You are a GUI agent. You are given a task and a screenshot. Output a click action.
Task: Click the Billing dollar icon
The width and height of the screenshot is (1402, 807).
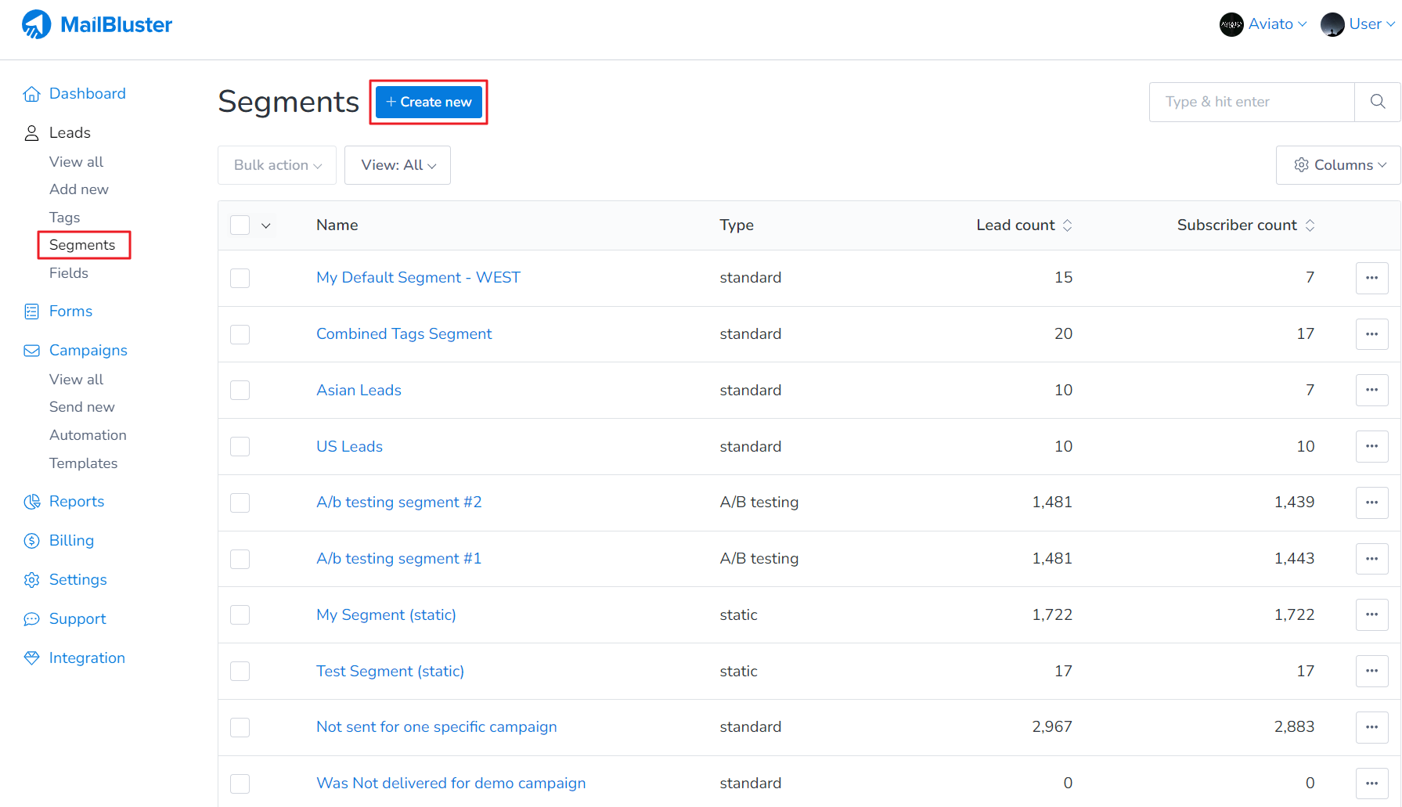coord(31,541)
